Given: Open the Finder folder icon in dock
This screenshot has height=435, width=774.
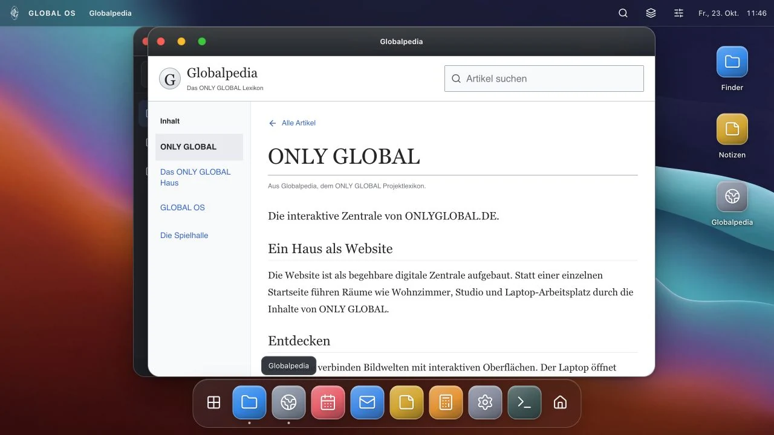Looking at the screenshot, I should 249,402.
